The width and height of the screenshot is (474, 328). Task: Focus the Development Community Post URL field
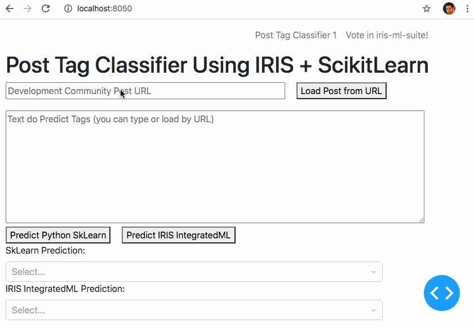tap(145, 91)
